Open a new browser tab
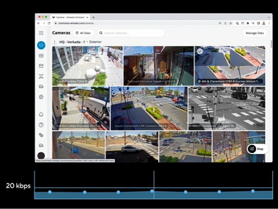Screen dimensions: 278x209 (94, 17)
